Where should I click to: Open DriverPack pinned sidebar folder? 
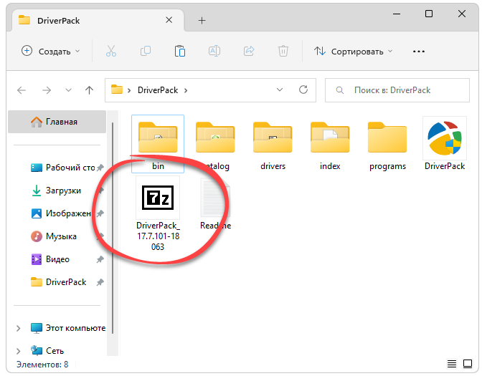click(58, 282)
